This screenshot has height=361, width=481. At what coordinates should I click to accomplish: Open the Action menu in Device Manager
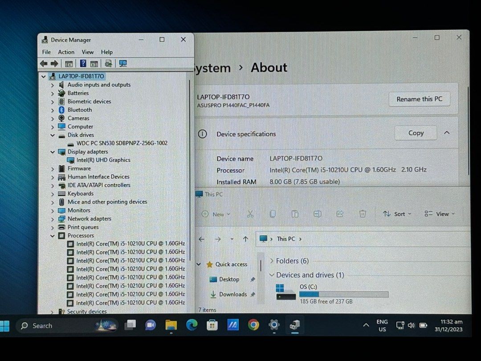(x=66, y=52)
